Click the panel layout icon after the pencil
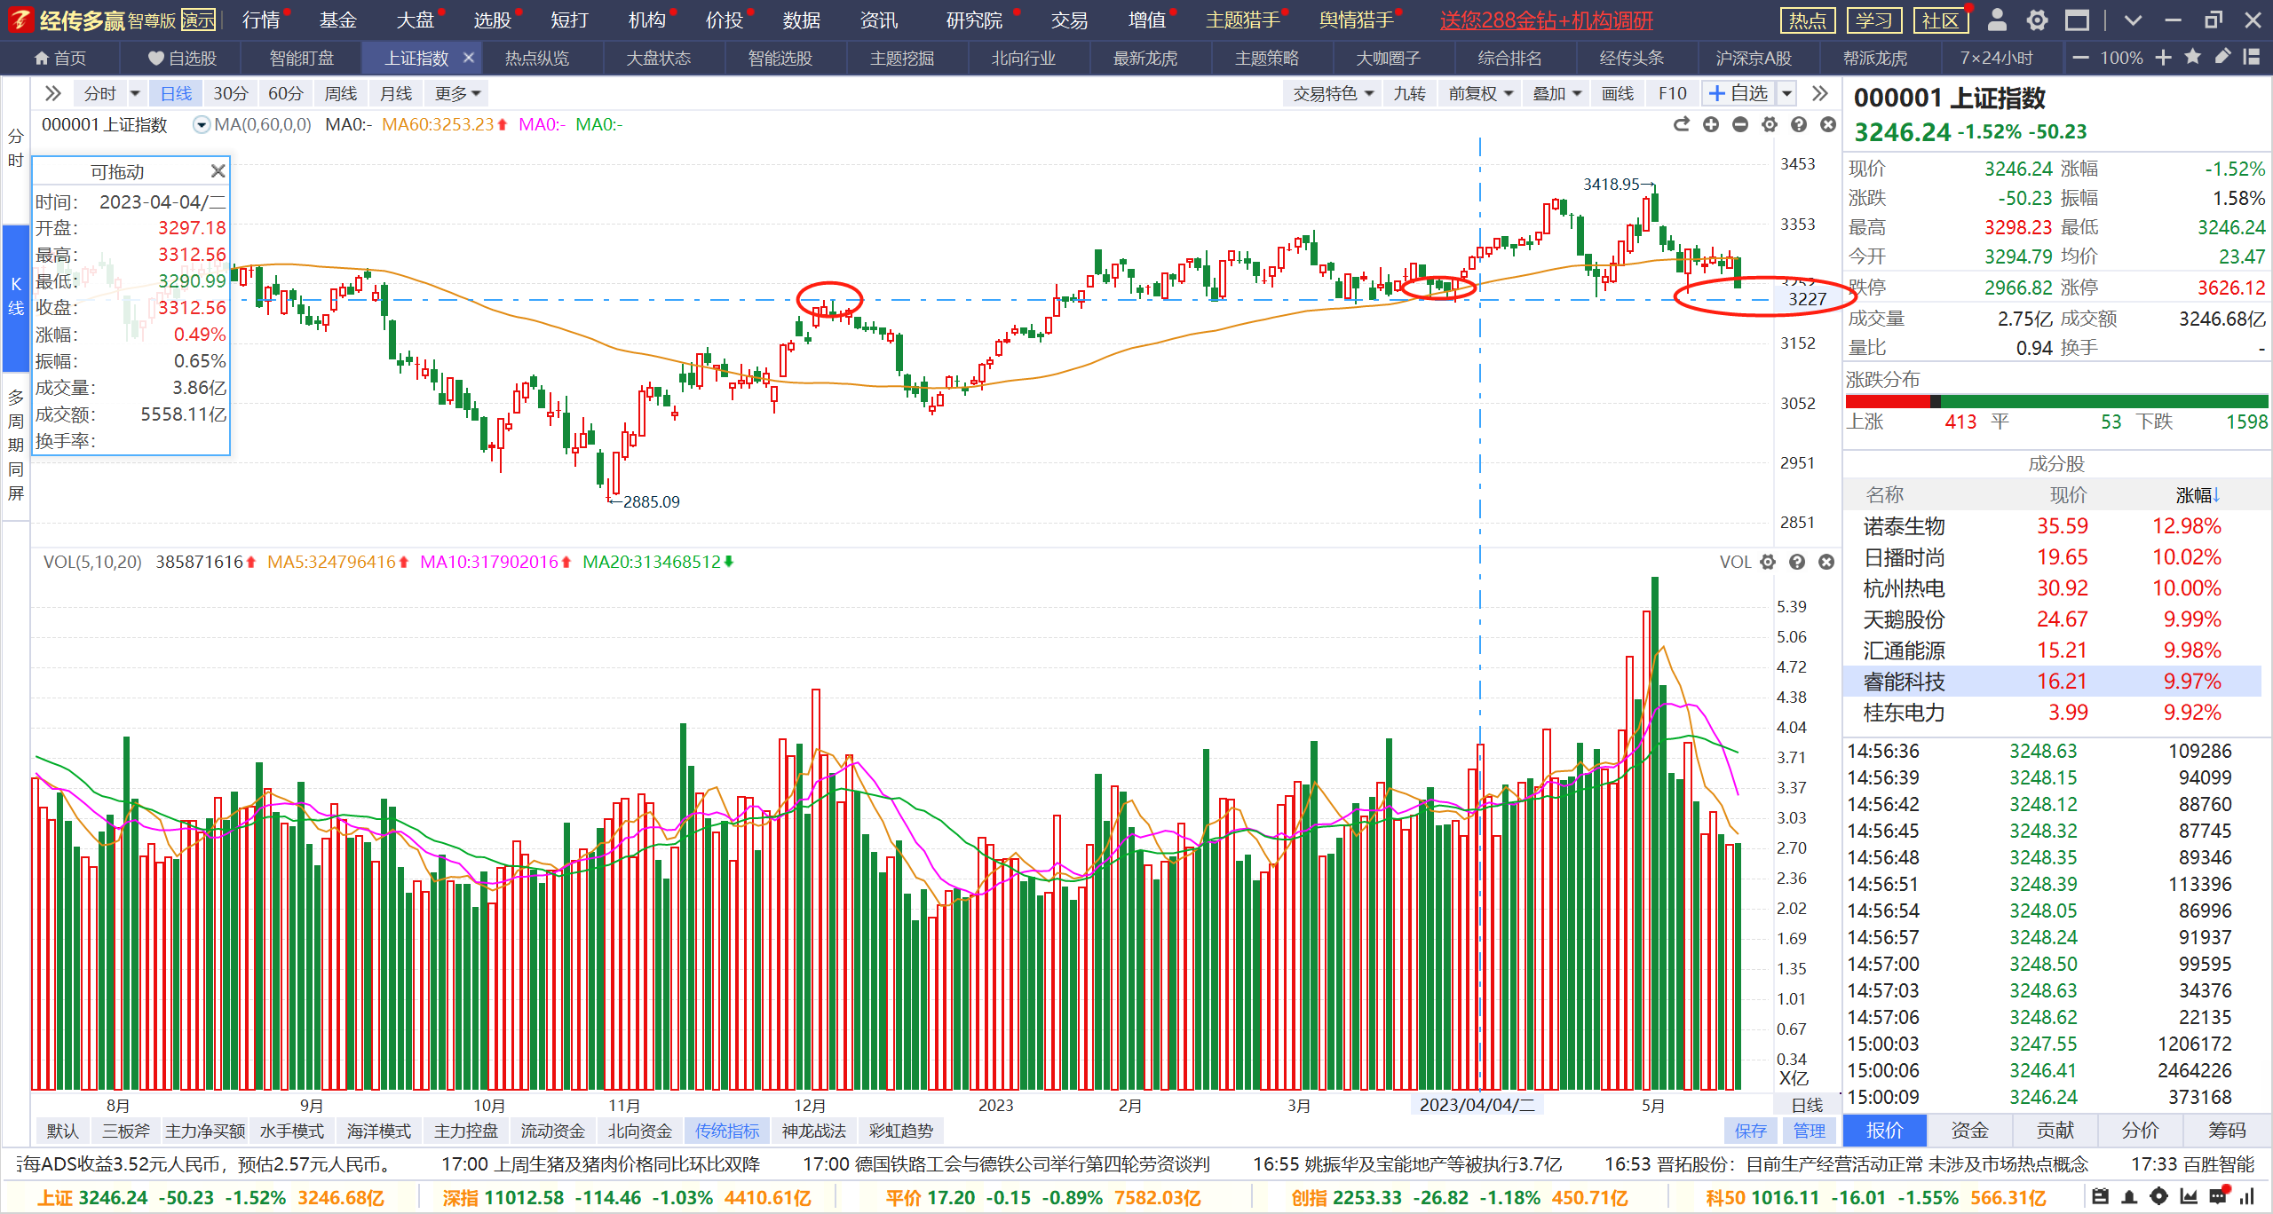The width and height of the screenshot is (2273, 1214). [2251, 57]
